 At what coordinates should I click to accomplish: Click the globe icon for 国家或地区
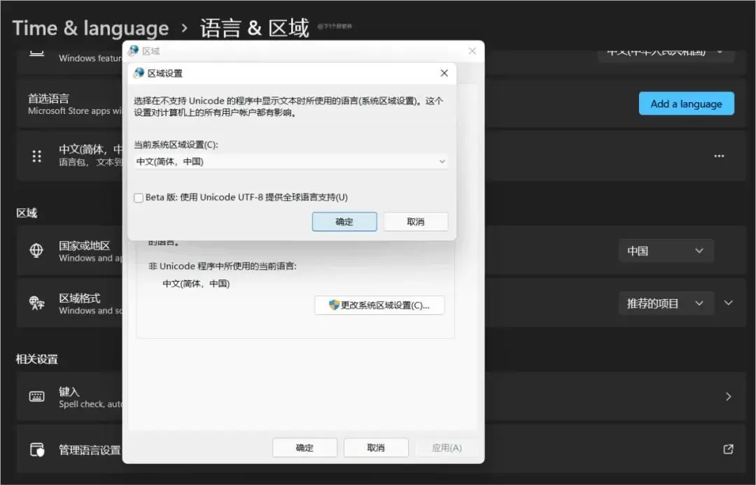pos(37,251)
